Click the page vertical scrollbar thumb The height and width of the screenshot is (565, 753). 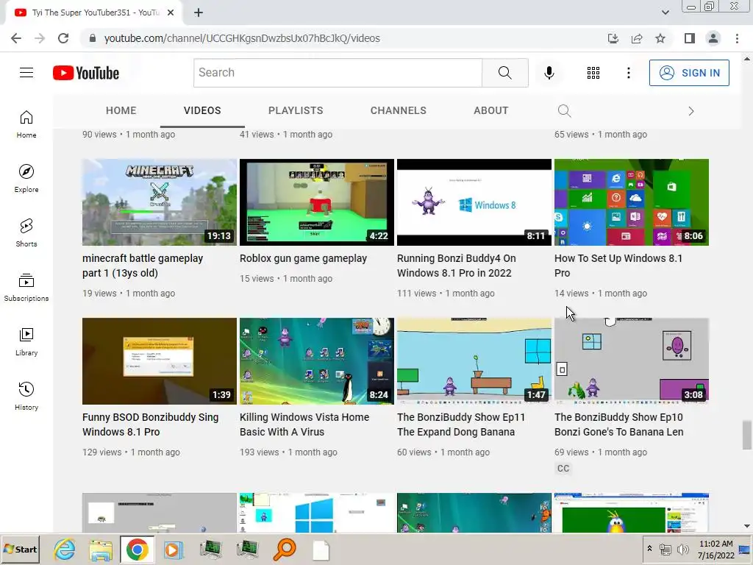(747, 436)
